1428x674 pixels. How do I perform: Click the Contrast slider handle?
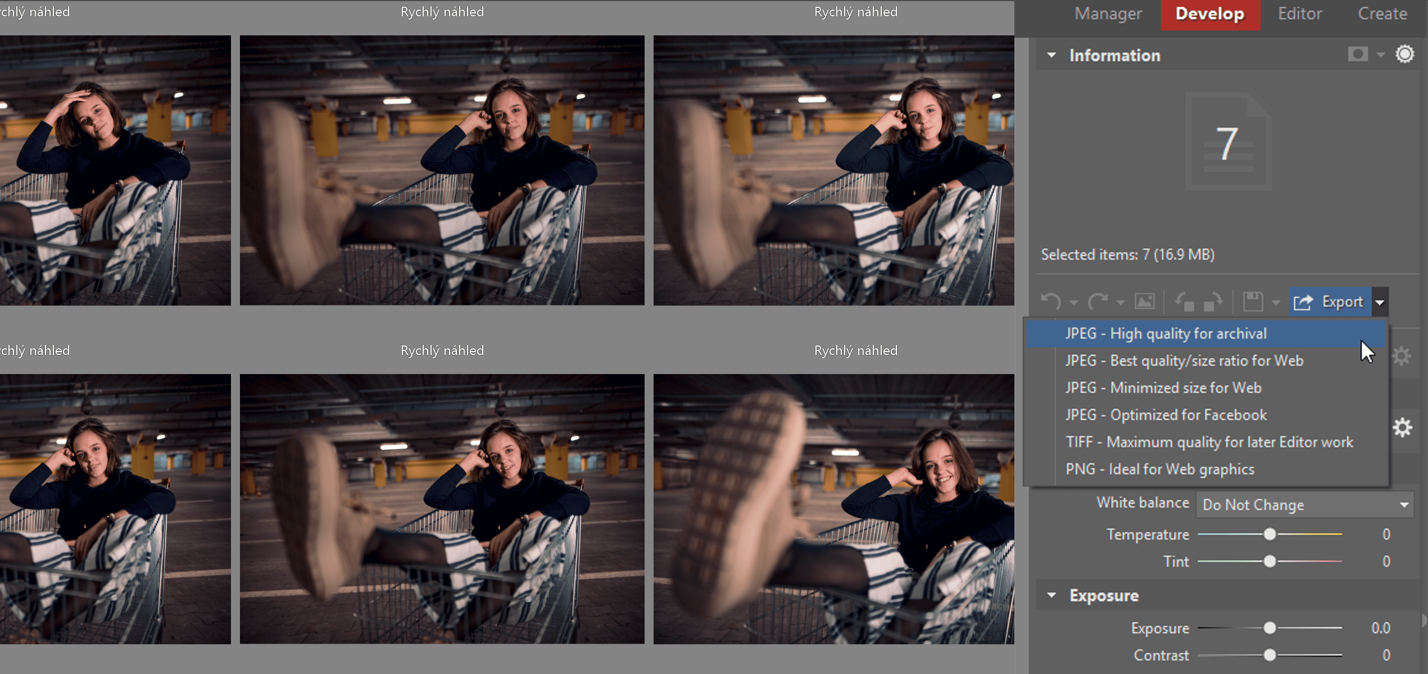(x=1270, y=655)
